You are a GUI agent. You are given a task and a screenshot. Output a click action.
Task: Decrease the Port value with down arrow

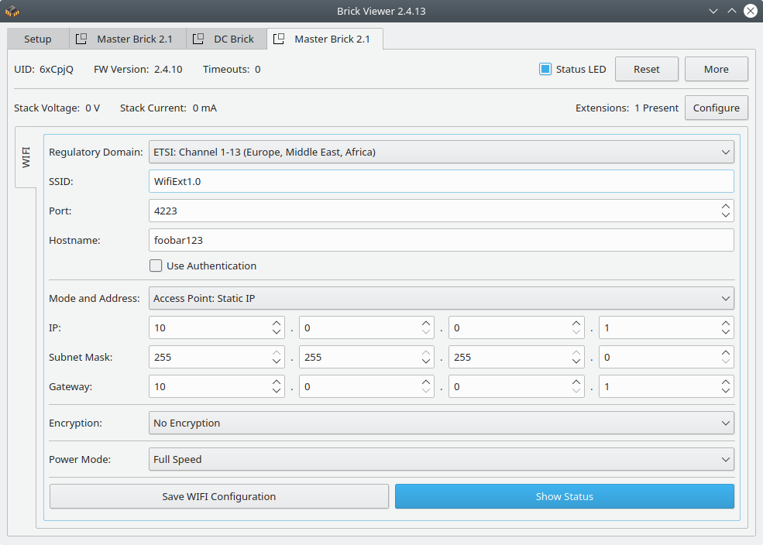pos(726,215)
